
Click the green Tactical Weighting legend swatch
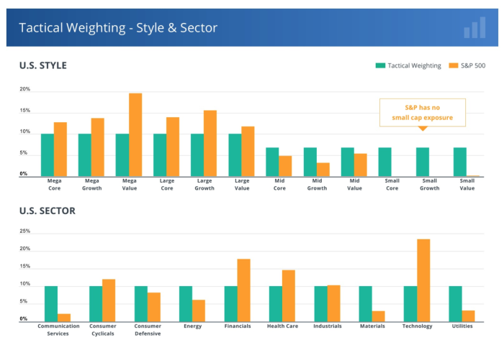[x=380, y=65]
